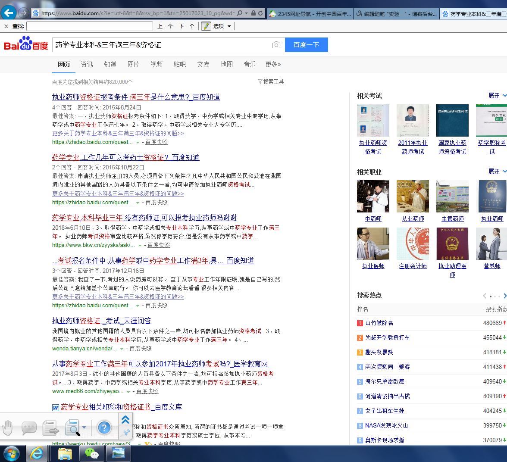The image size is (507, 462).
Task: Click the address bar search magnifier icon
Action: click(240, 13)
